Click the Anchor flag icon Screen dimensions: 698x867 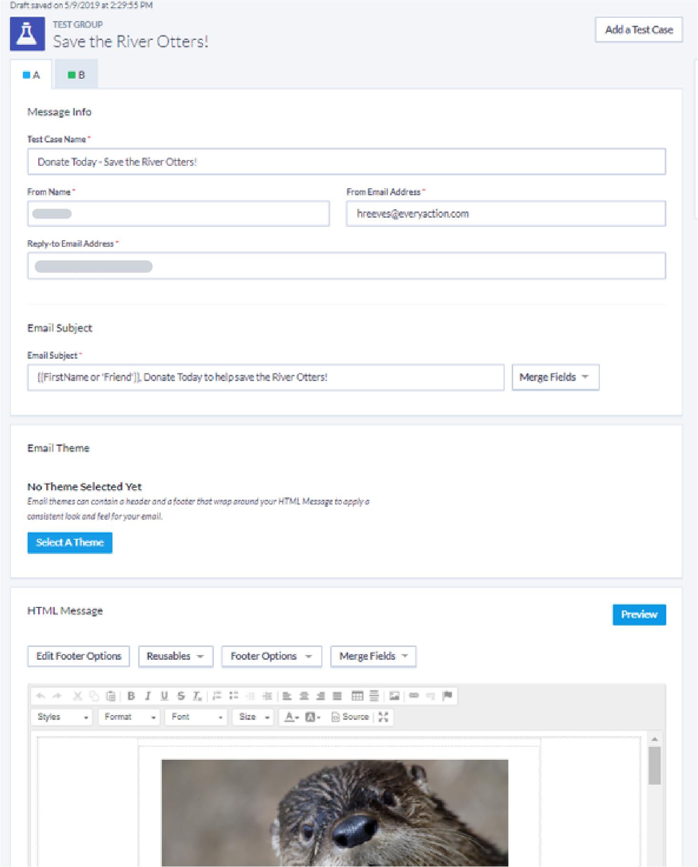tap(447, 696)
